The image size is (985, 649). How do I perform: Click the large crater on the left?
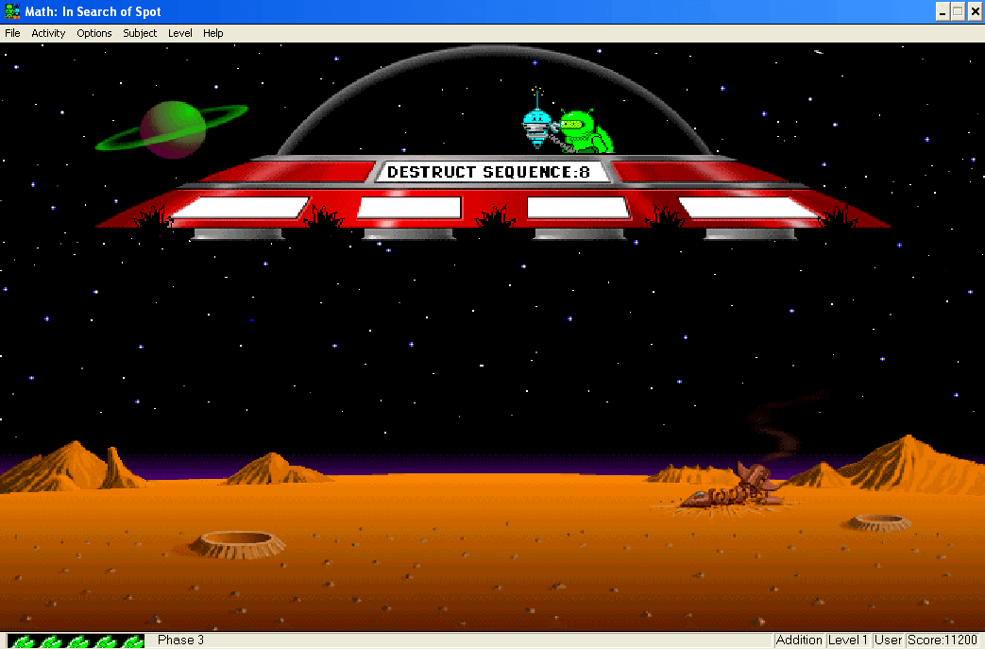pyautogui.click(x=237, y=544)
